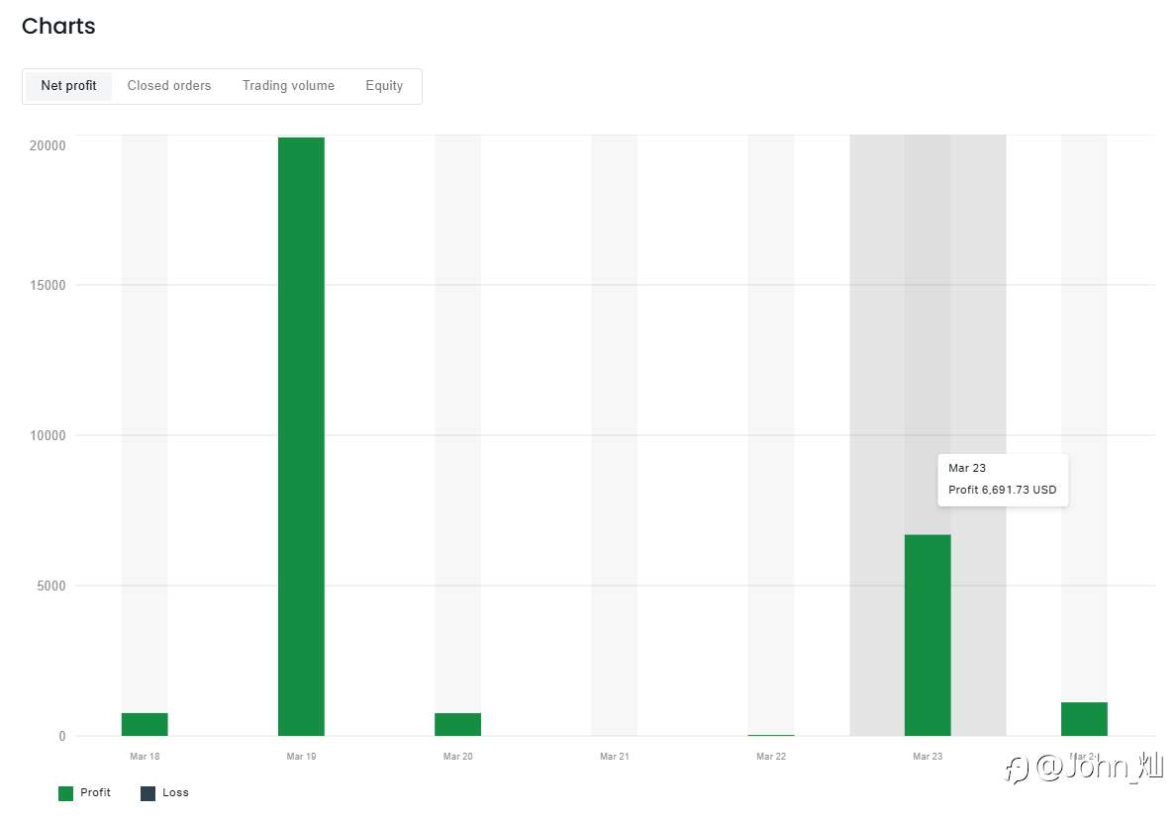Open the Trading volume tab
The height and width of the screenshot is (817, 1176).
coord(288,86)
